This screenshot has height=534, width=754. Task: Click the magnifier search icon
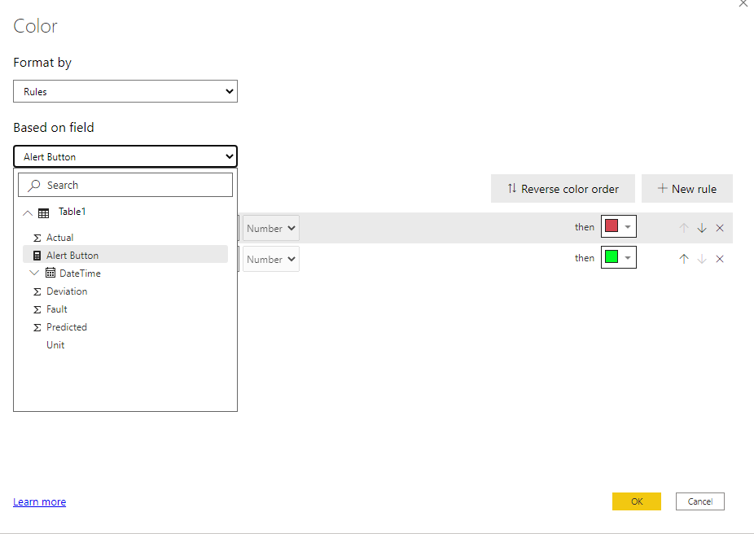(33, 185)
